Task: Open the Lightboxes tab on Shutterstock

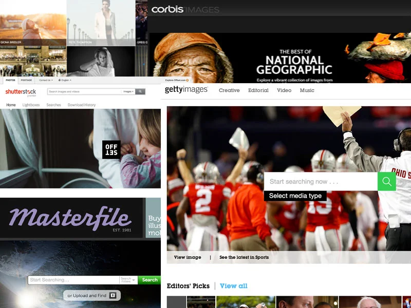Action: 31,105
